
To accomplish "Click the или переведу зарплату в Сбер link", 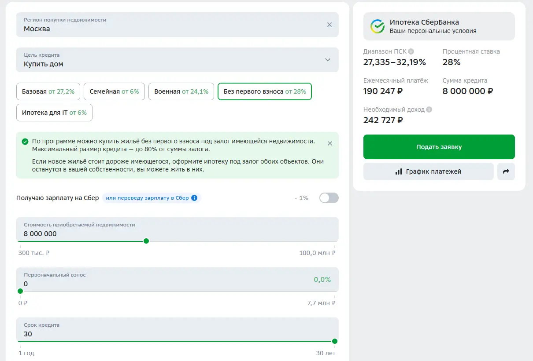I will point(147,198).
